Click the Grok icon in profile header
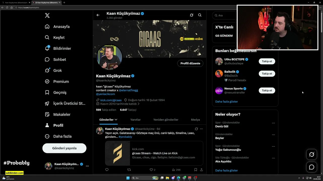This screenshot has height=181, width=323. point(192,15)
